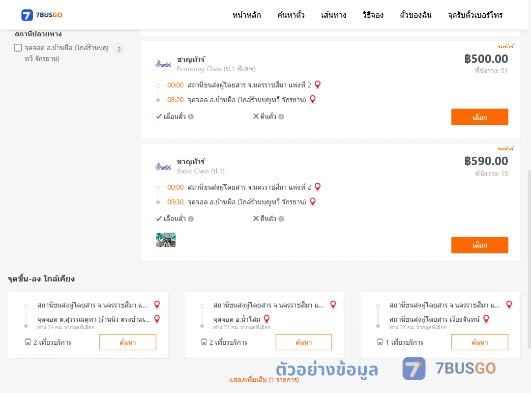Open the bus interior photo thumbnail
This screenshot has height=393, width=531.
(166, 240)
